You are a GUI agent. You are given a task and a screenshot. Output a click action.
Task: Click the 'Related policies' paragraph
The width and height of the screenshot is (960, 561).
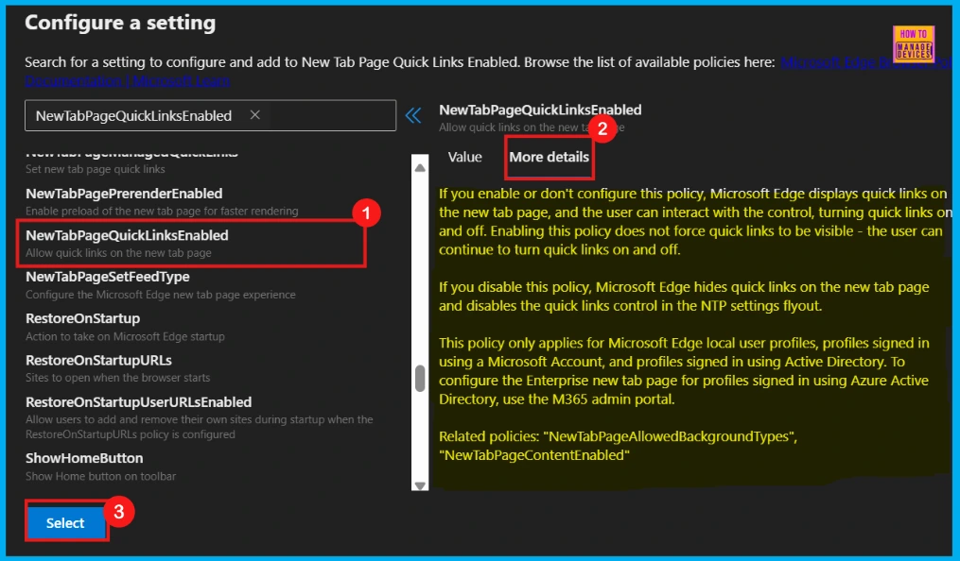618,446
